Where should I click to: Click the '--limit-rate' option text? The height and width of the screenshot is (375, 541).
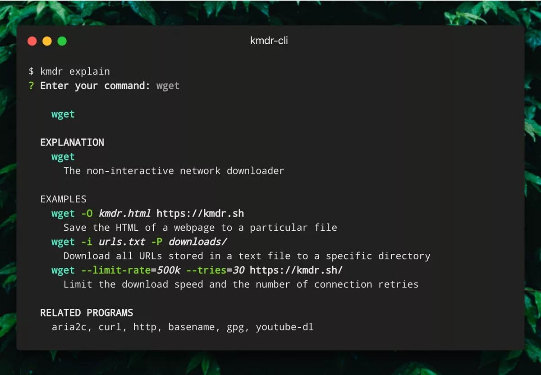[115, 270]
